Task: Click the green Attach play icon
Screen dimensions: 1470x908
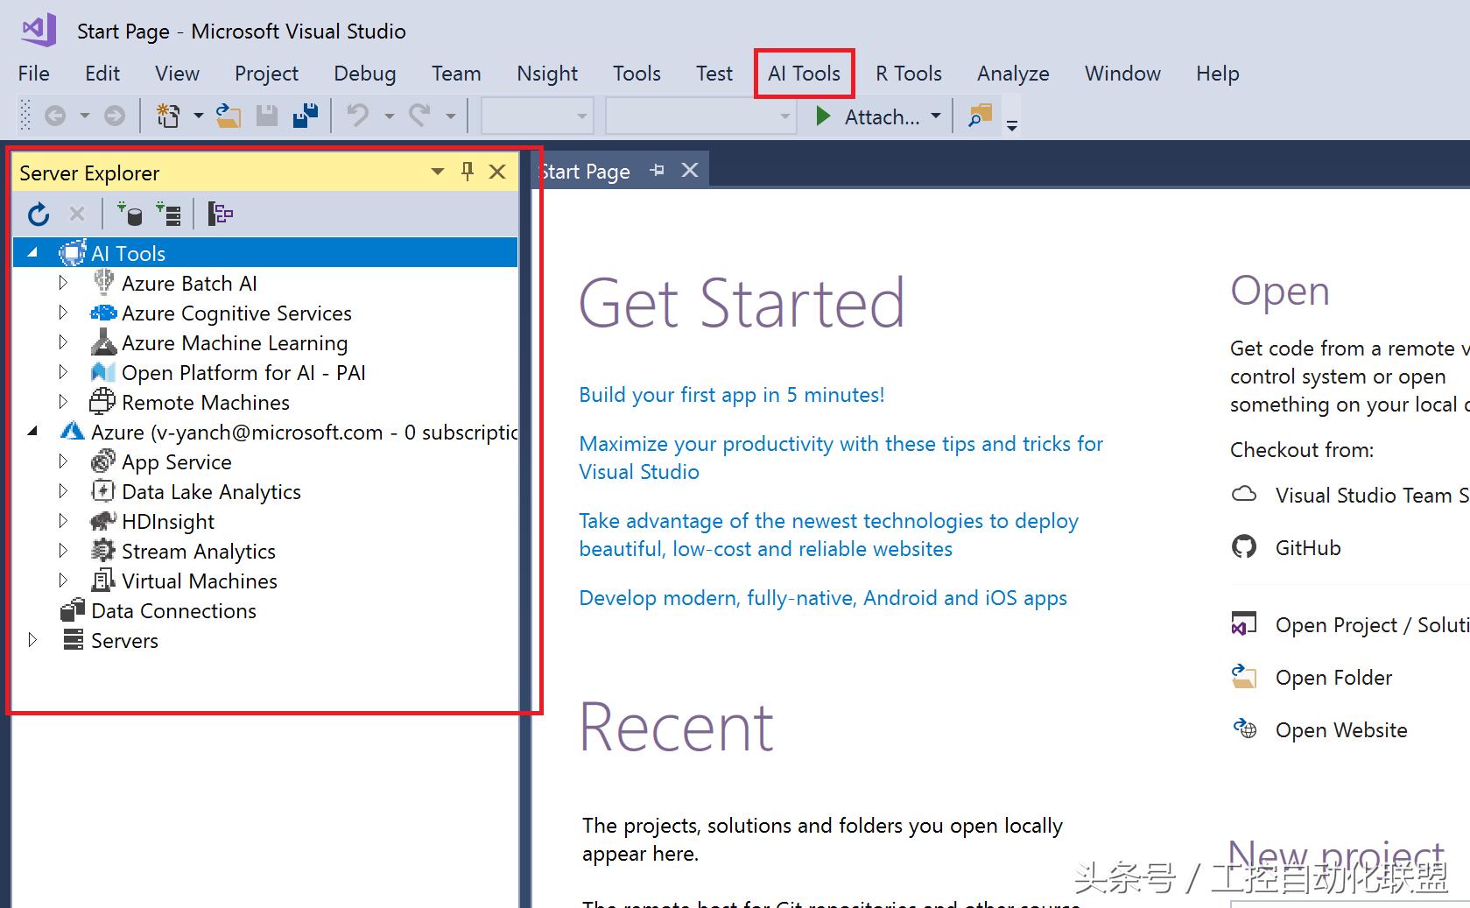Action: tap(822, 116)
